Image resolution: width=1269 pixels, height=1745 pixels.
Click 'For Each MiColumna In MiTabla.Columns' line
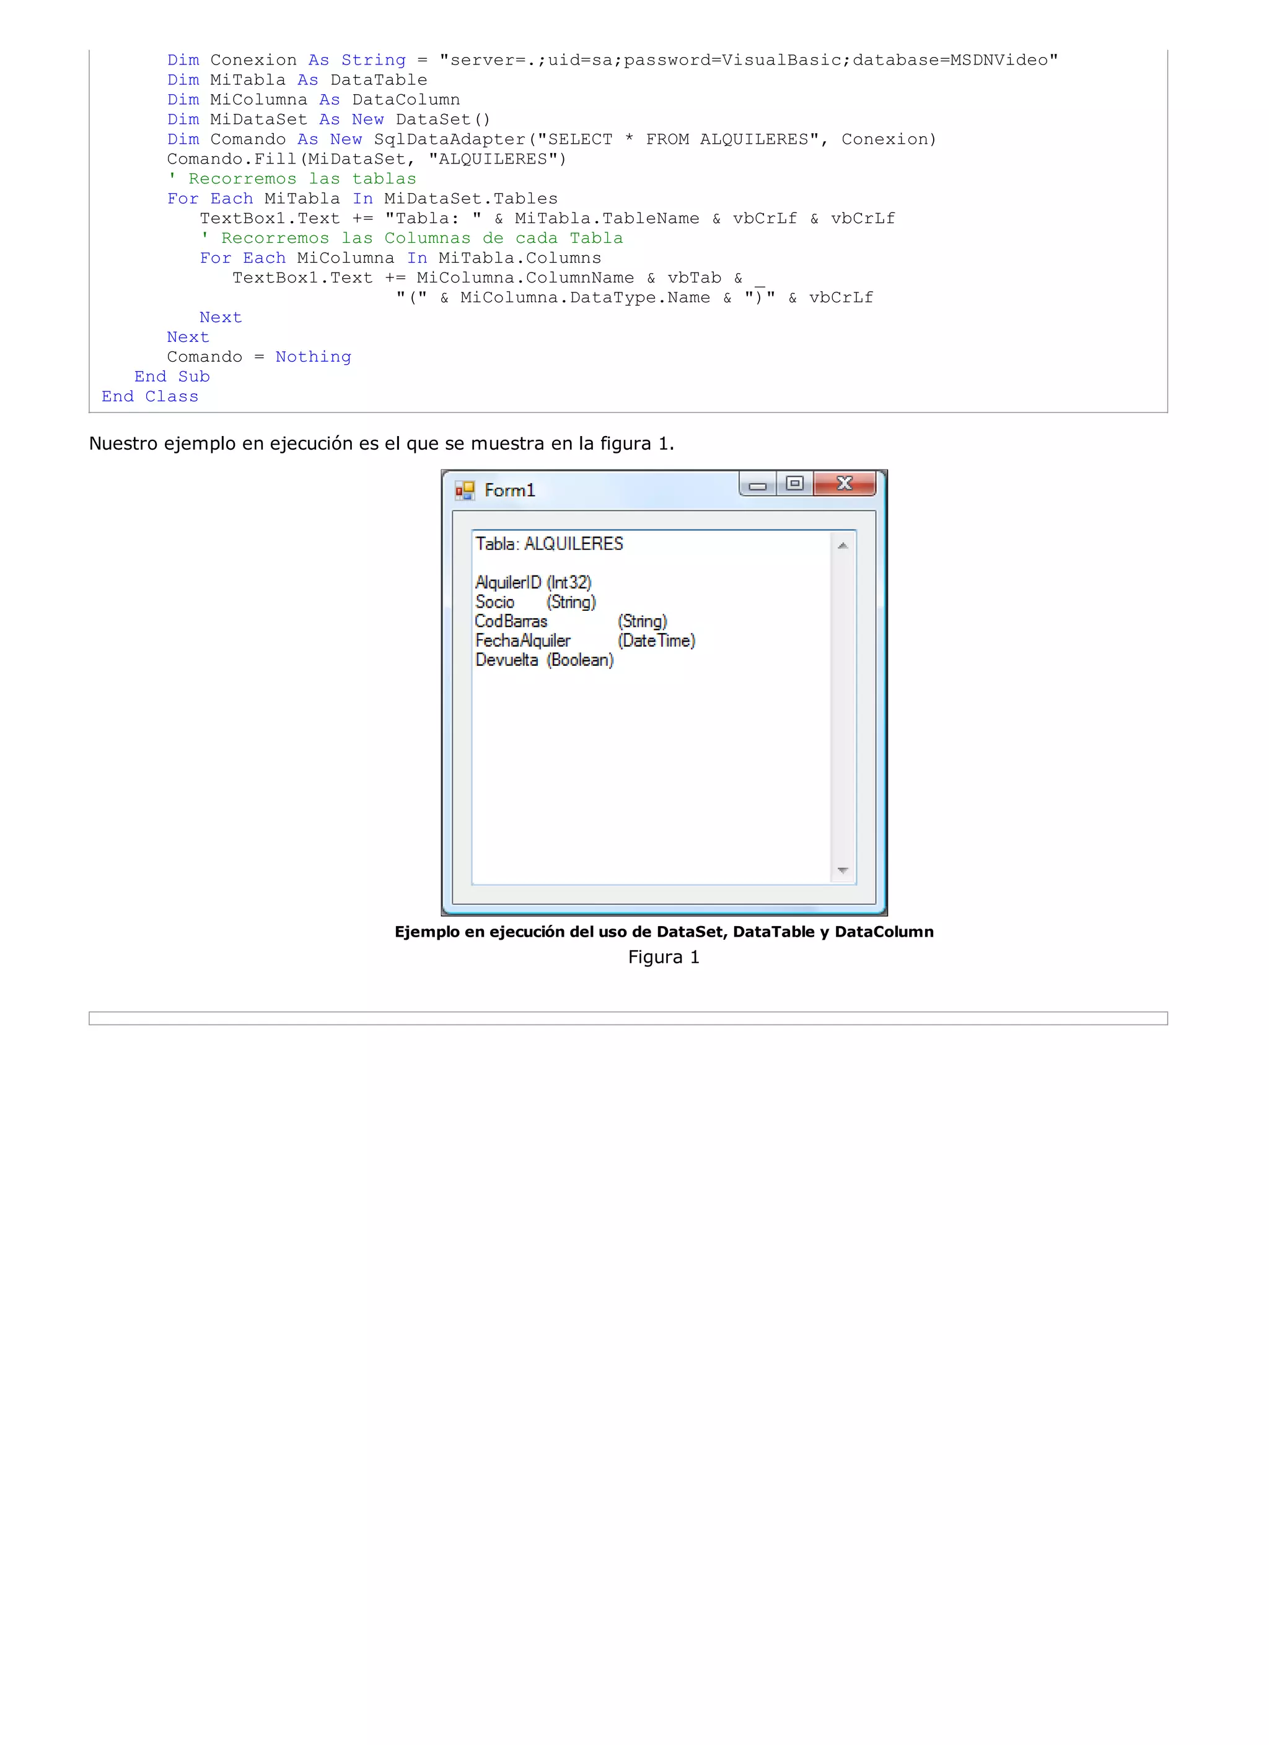point(401,258)
